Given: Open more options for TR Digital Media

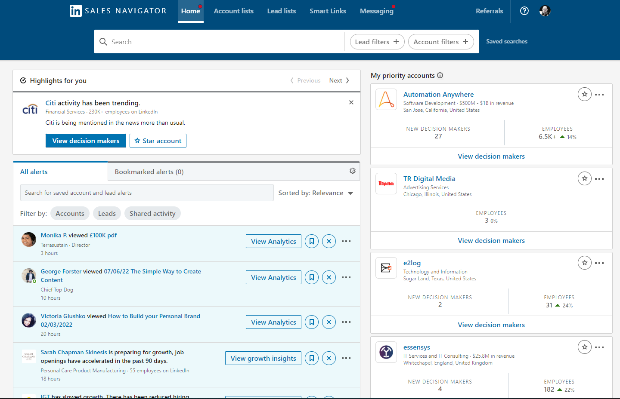Looking at the screenshot, I should coord(599,178).
